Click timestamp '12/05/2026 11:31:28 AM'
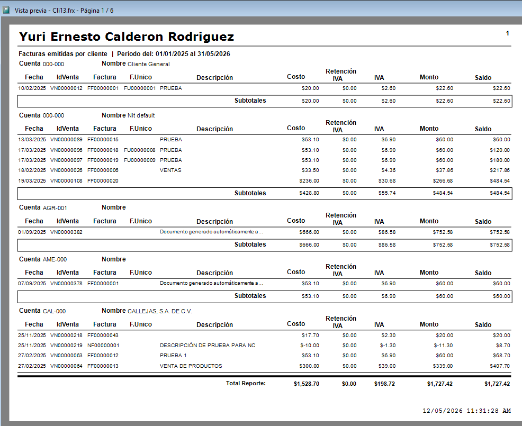Image resolution: width=522 pixels, height=426 pixels. tap(467, 411)
